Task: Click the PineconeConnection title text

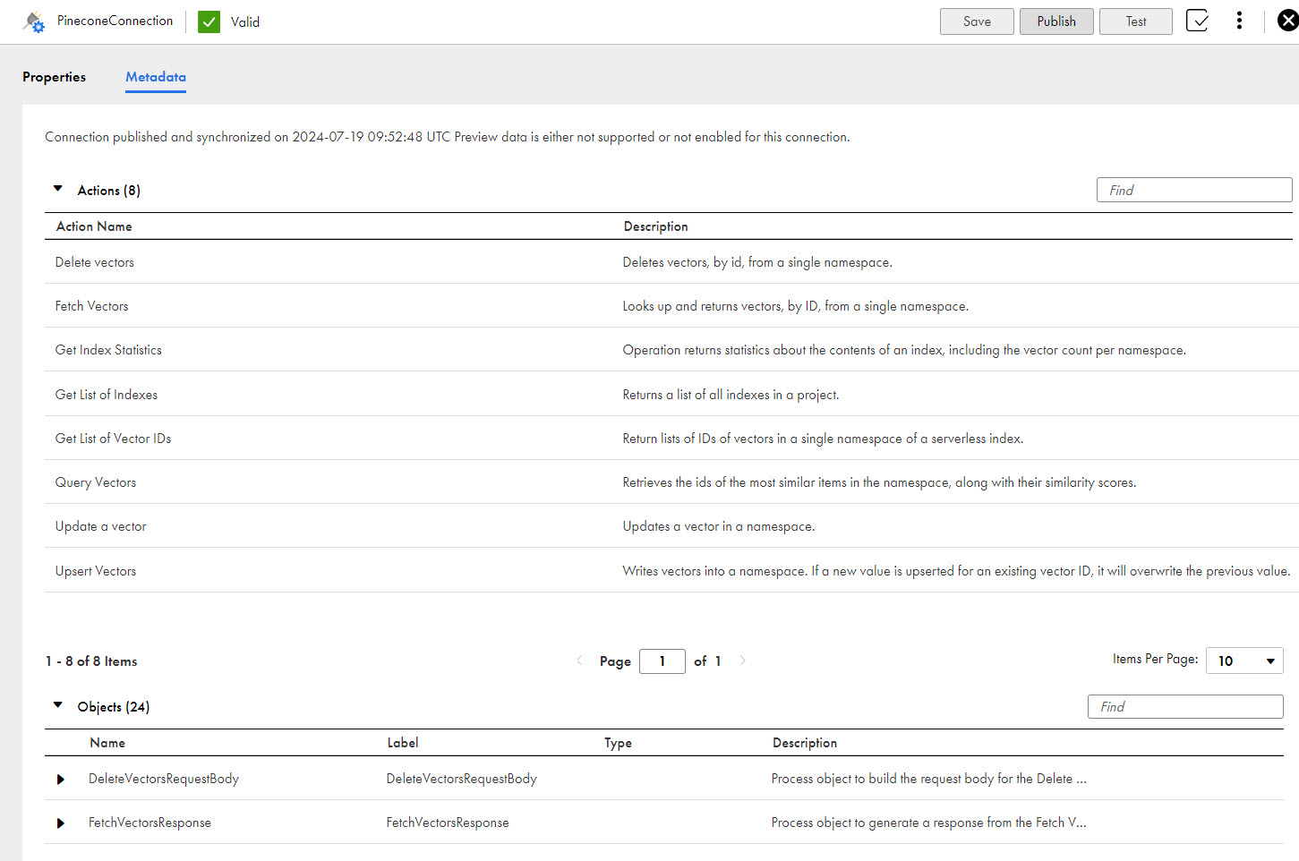Action: (115, 21)
